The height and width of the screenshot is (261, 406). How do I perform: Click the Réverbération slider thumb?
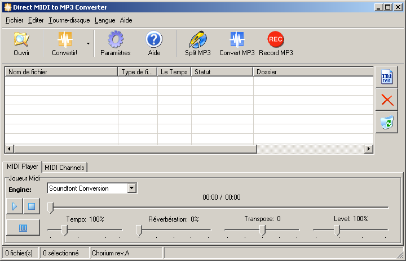pyautogui.click(x=139, y=230)
